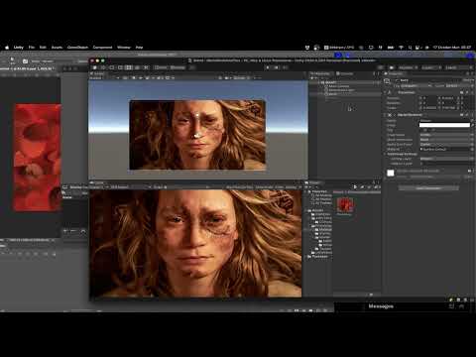Image resolution: width=476 pixels, height=357 pixels.
Task: Open the Sorting Layer dropdown
Action: 446,159
